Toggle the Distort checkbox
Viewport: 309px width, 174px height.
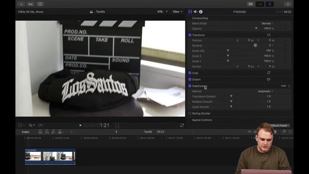click(x=190, y=79)
